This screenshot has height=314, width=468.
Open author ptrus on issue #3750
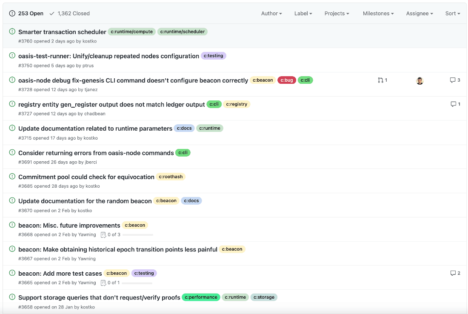88,66
